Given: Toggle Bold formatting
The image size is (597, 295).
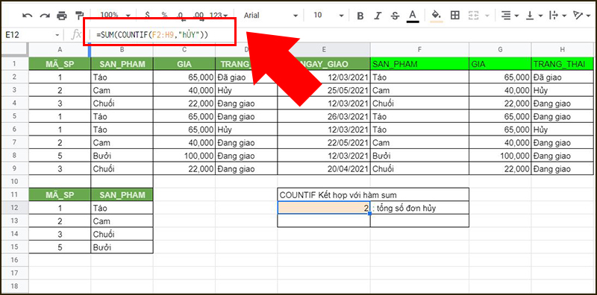Looking at the screenshot, I should [360, 16].
